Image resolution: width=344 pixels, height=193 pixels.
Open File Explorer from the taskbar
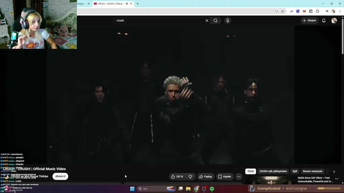188,189
